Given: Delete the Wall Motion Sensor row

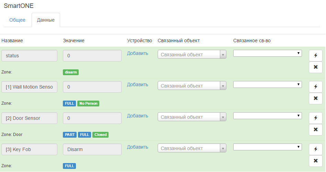Looking at the screenshot, I should [x=315, y=98].
